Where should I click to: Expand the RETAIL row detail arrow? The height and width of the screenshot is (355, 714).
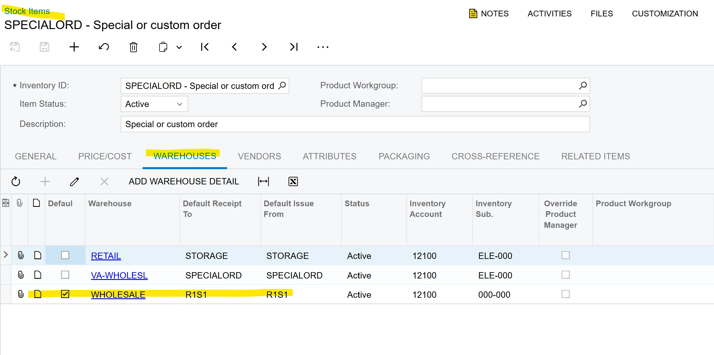pyautogui.click(x=5, y=255)
